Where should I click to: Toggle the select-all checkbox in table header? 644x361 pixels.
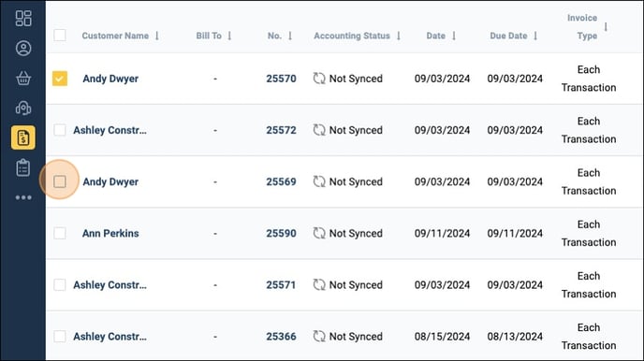click(60, 35)
